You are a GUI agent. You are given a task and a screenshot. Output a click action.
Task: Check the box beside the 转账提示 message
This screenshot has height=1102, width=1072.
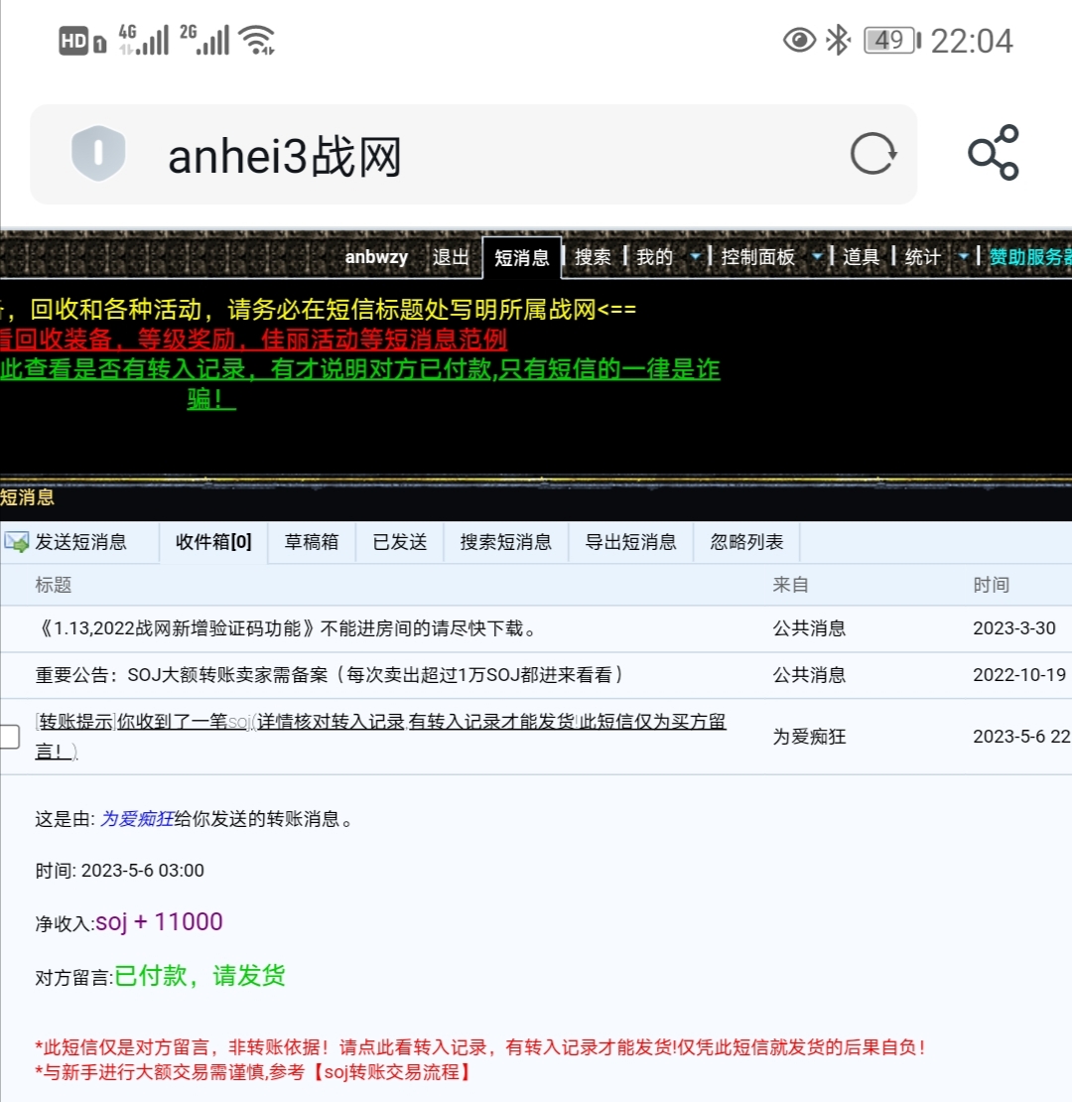tap(9, 736)
